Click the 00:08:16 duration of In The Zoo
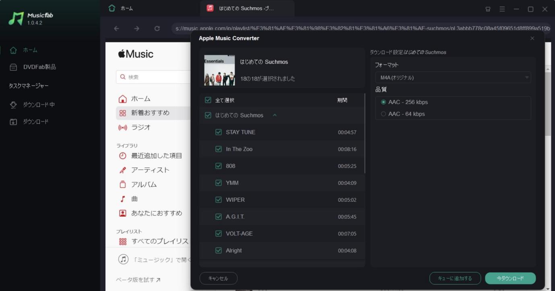This screenshot has height=291, width=555. (347, 150)
